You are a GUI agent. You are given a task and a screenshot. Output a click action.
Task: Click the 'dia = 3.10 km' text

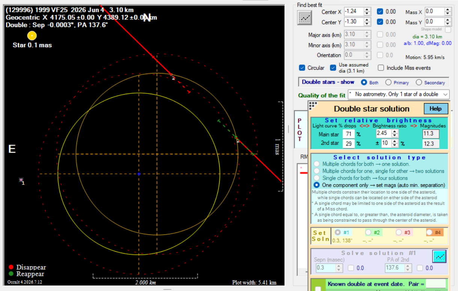coord(427,37)
